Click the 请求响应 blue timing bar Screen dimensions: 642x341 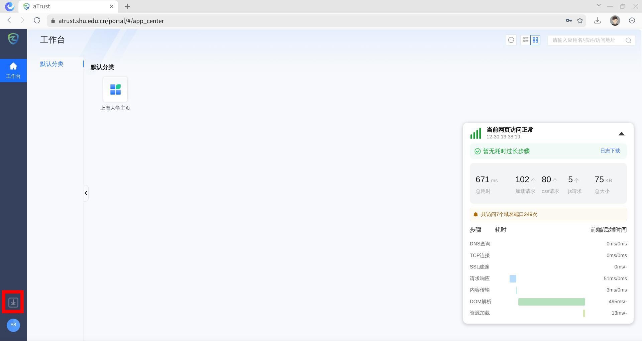(513, 279)
